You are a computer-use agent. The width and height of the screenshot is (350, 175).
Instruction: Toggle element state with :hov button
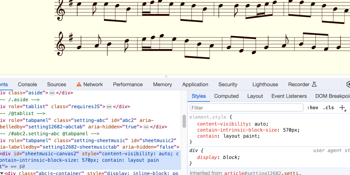(312, 108)
